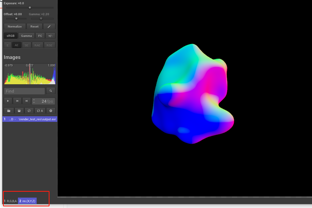Viewport: 312px width, 208px height.
Task: Click the Reset button
Action: pos(35,26)
